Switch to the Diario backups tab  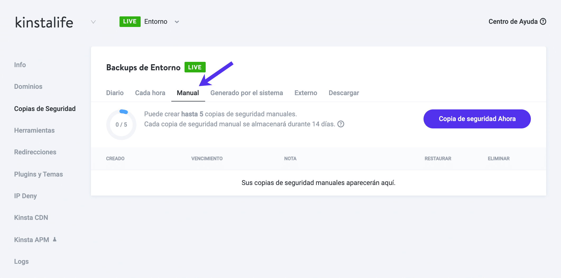[x=115, y=93]
